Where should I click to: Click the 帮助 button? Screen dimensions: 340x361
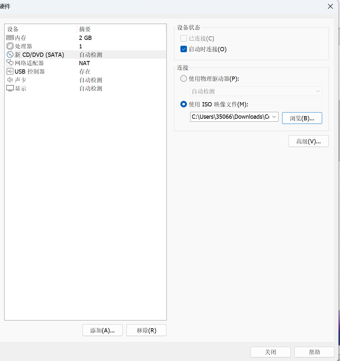(314, 352)
